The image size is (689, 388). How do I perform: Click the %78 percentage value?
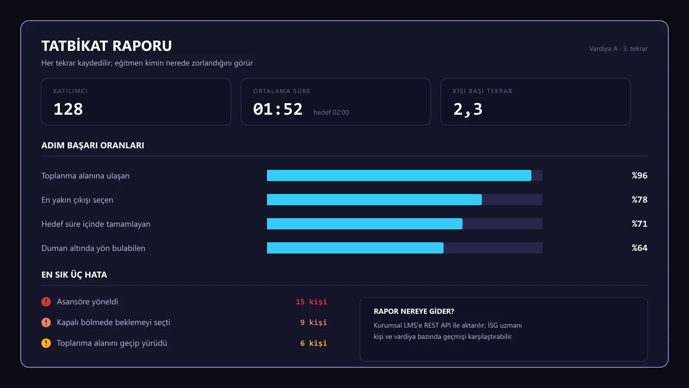(x=639, y=200)
